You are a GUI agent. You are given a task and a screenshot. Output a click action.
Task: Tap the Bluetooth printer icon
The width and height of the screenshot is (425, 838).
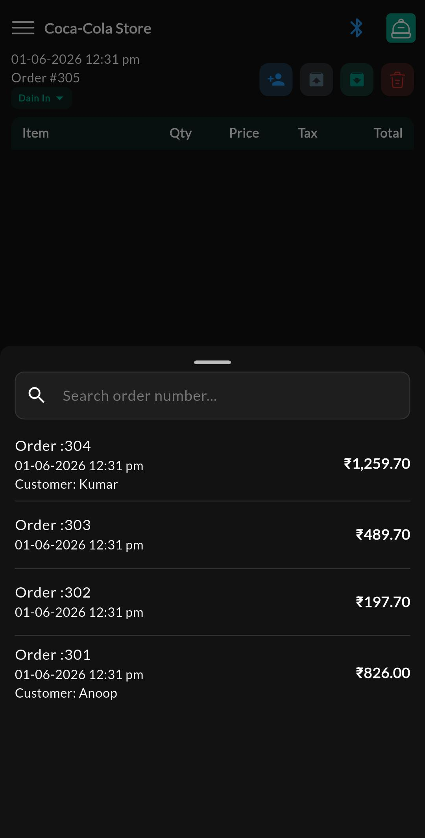[356, 28]
